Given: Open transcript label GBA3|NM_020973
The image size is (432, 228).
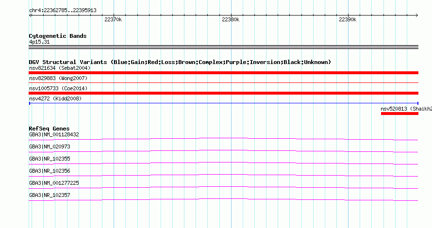Looking at the screenshot, I should tap(50, 147).
